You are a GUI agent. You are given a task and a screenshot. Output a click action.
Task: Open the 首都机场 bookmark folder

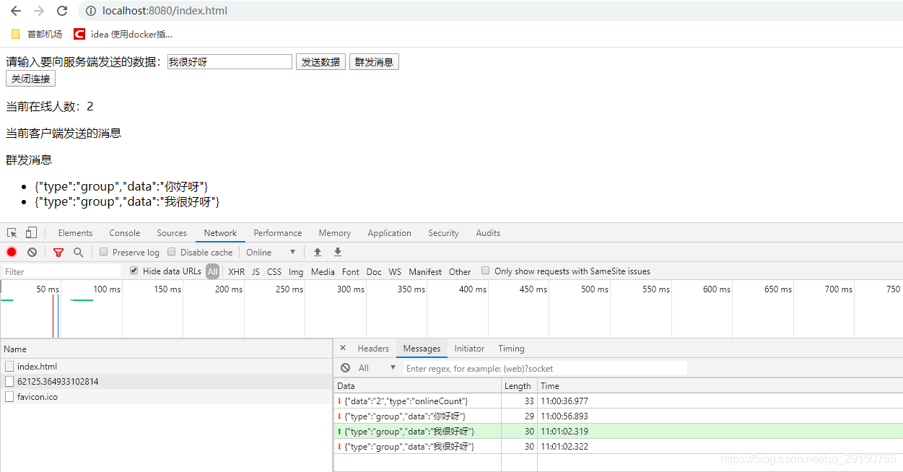(x=37, y=34)
